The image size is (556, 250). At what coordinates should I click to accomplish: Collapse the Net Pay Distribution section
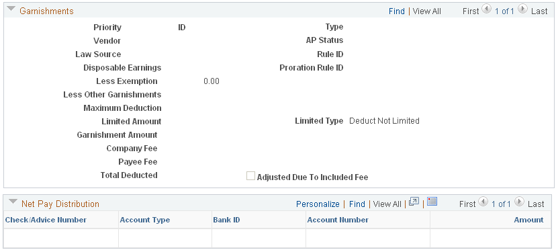(x=13, y=202)
